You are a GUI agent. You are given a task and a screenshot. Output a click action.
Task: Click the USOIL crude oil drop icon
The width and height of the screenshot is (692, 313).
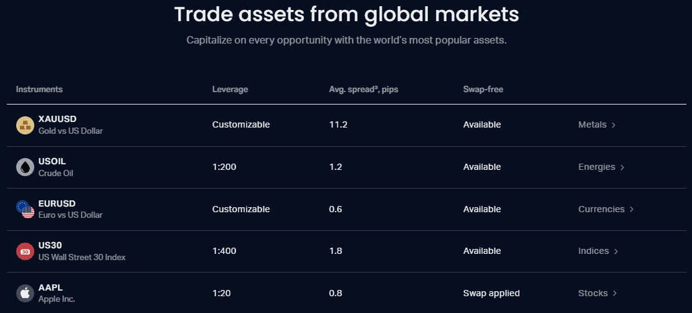tap(25, 167)
